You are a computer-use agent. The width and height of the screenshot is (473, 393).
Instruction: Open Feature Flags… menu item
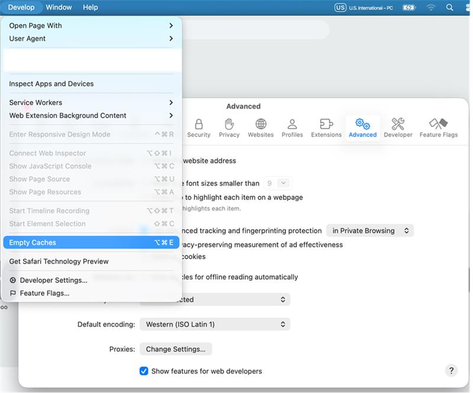coord(91,293)
